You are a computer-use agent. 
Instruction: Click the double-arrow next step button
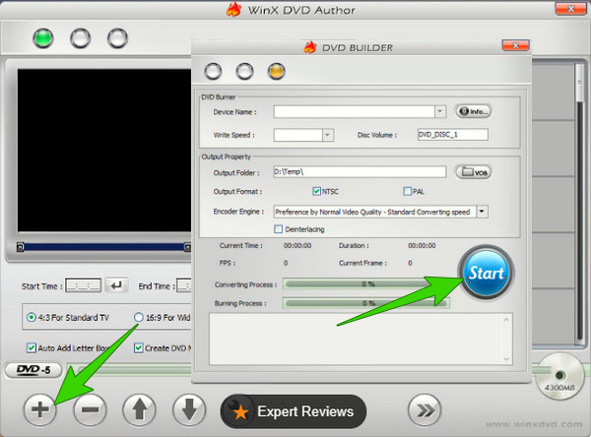pyautogui.click(x=425, y=409)
